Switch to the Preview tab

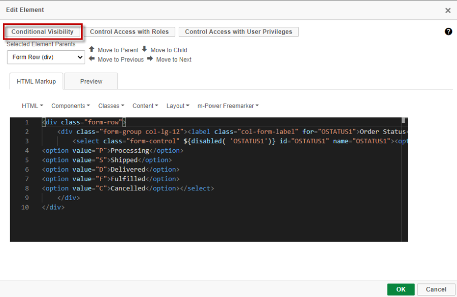click(x=91, y=81)
